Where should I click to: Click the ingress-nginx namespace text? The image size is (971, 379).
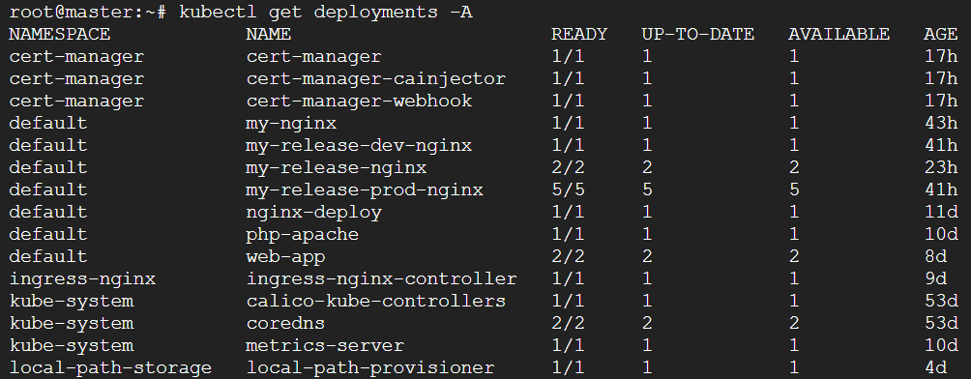82,278
